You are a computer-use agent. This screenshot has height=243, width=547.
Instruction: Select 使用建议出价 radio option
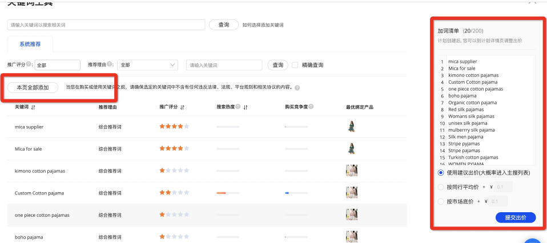click(440, 173)
